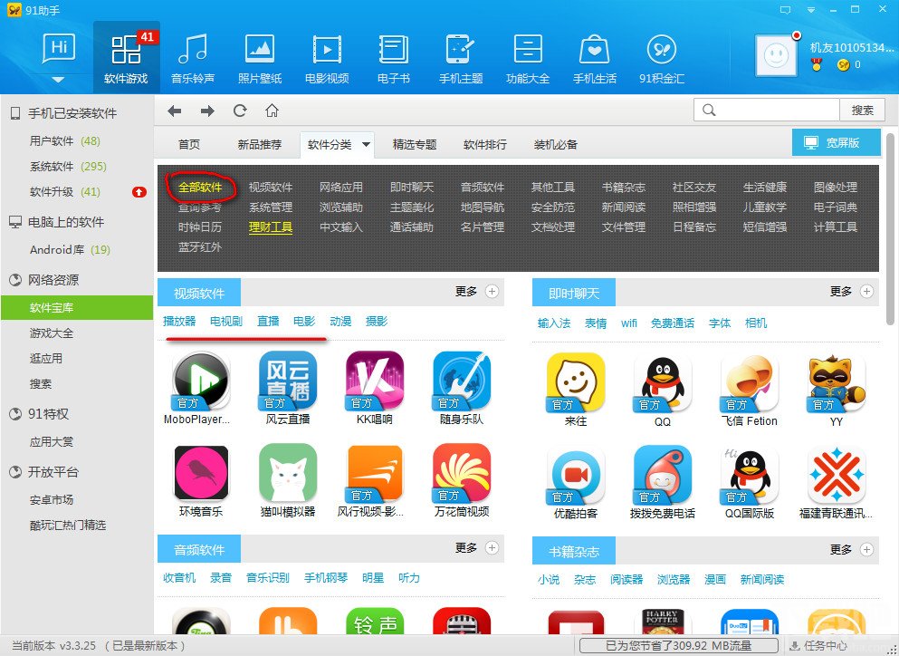Open the 优酷拍客 app icon

(576, 475)
